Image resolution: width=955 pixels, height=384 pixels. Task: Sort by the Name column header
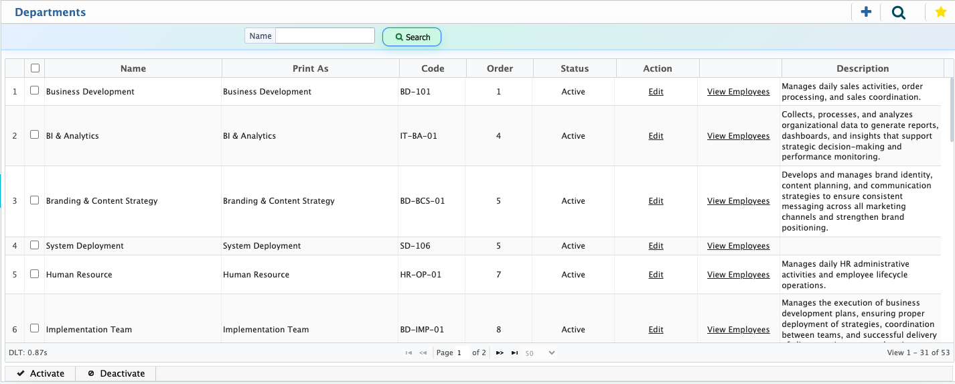tap(133, 68)
